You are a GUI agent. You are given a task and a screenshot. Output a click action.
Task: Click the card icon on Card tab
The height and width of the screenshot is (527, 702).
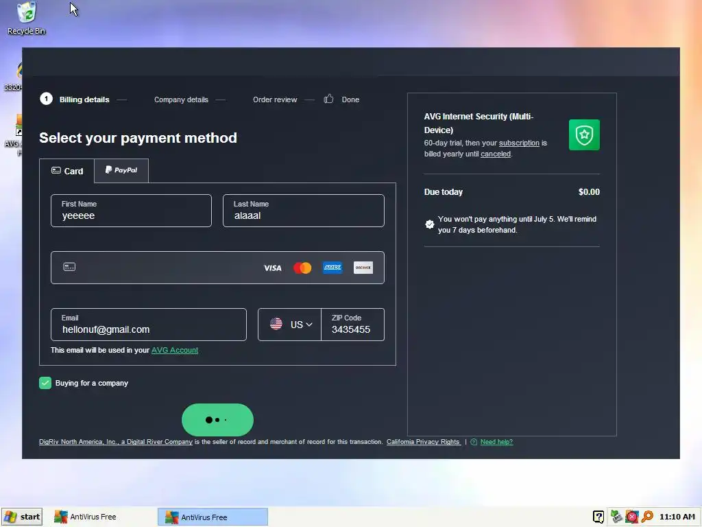(x=56, y=170)
